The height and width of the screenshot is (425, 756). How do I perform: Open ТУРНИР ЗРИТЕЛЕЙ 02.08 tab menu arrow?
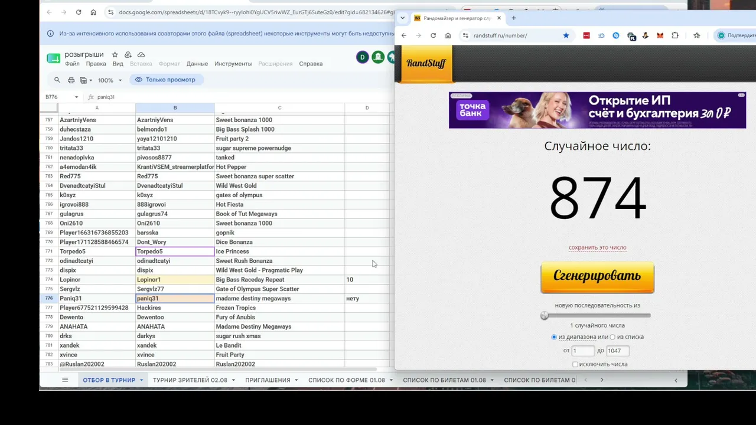tap(233, 380)
